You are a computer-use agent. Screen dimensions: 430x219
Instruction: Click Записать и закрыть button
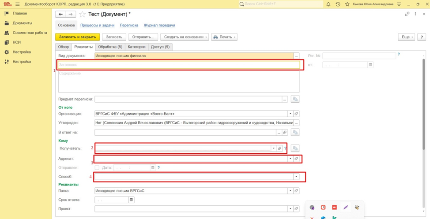click(77, 37)
